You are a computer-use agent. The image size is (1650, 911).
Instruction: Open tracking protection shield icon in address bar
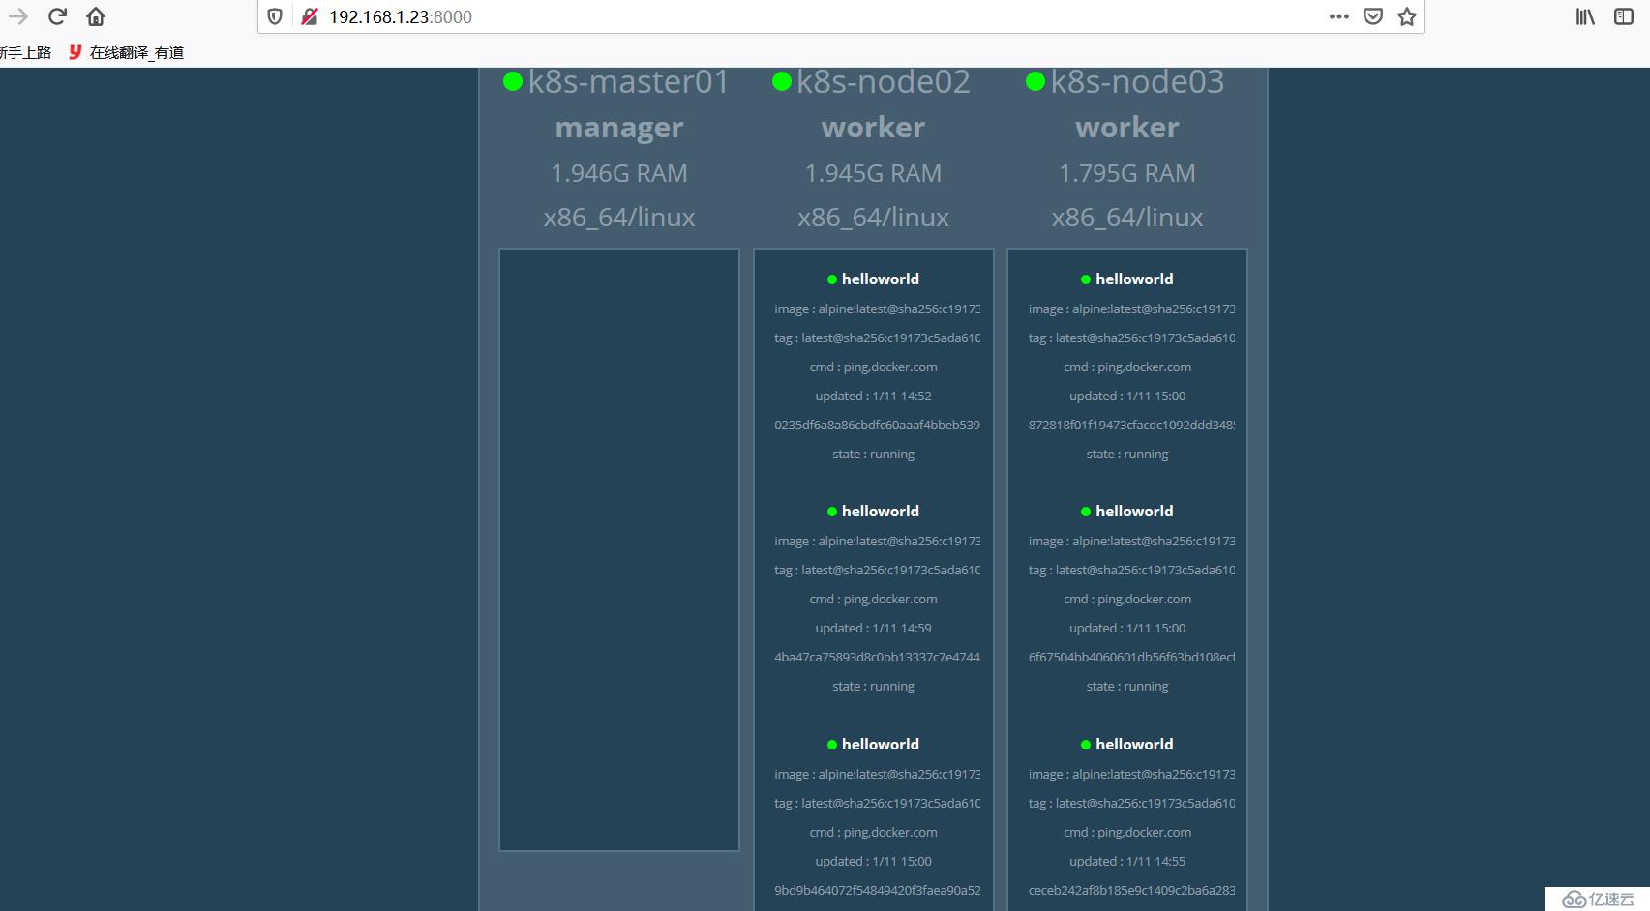(x=275, y=16)
